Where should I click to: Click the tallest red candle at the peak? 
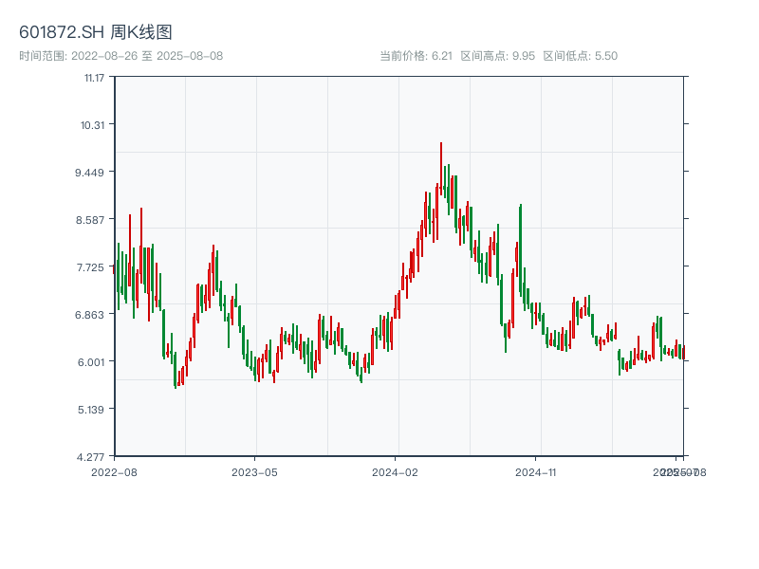pyautogui.click(x=441, y=169)
